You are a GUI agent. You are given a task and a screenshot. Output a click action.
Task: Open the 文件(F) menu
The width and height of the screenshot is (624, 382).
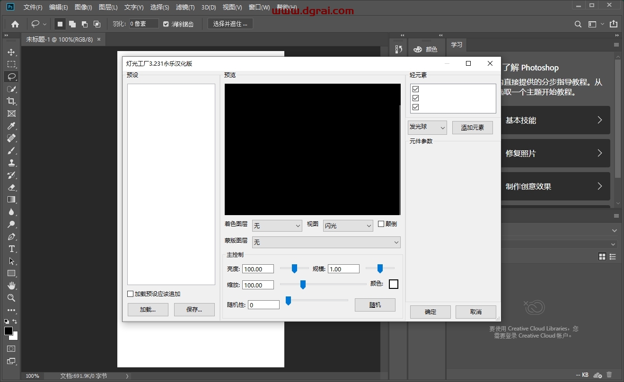(x=33, y=7)
